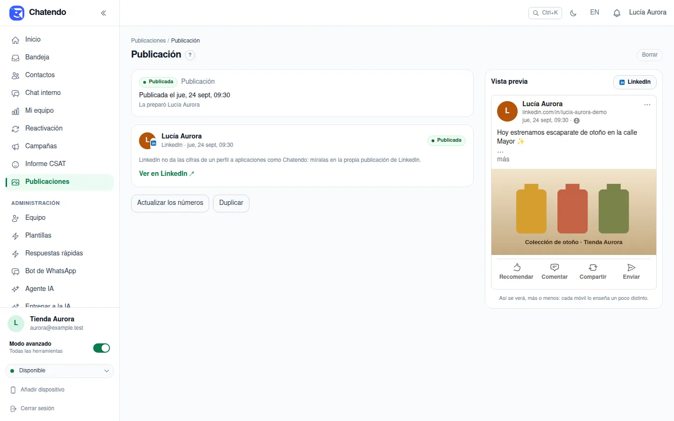Click the más link in post preview

pos(503,159)
